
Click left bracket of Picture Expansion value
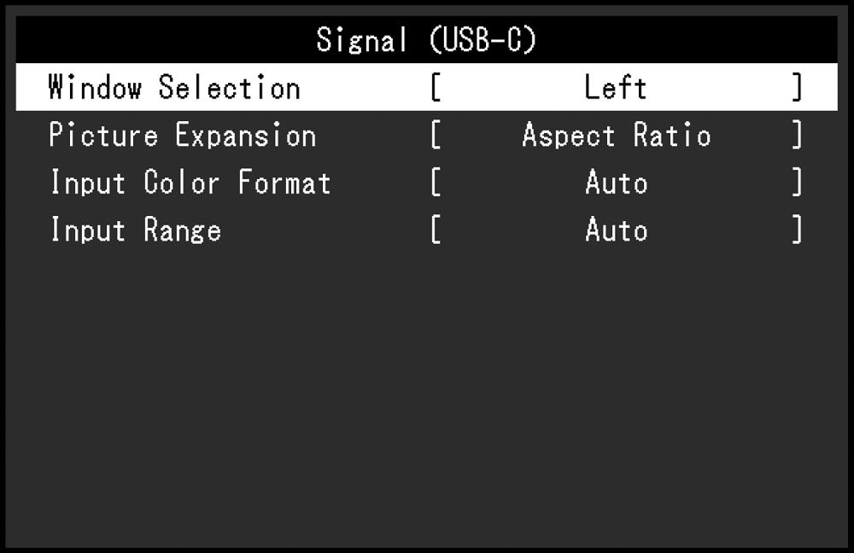[x=436, y=135]
